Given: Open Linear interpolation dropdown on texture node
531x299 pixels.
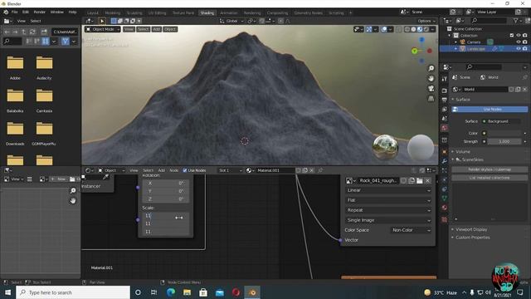Looking at the screenshot, I should [388, 190].
